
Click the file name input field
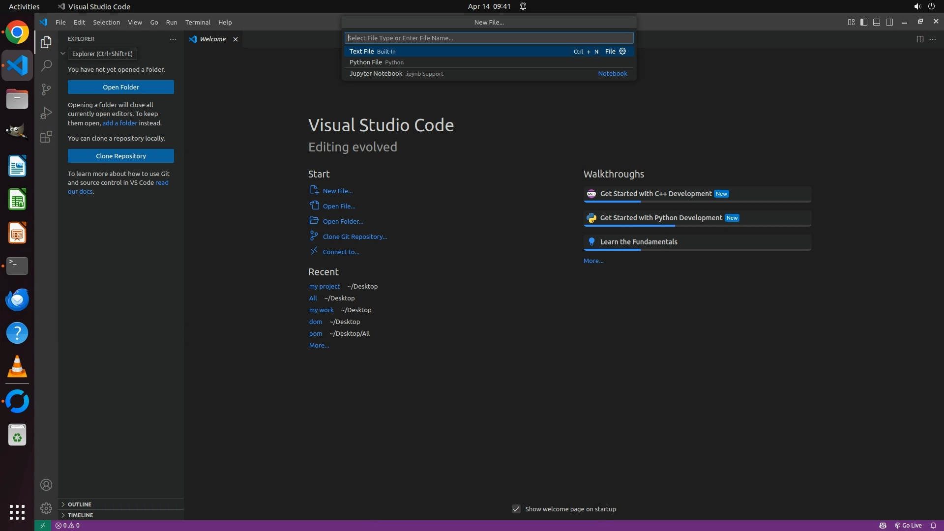pos(489,38)
